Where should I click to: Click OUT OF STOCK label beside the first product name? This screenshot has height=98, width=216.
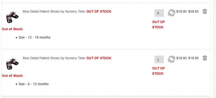99,12
